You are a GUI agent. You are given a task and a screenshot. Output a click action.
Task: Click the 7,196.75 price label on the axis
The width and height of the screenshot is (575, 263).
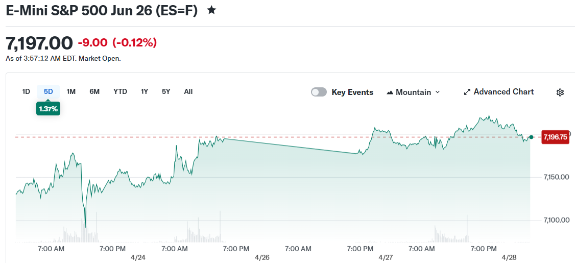coord(555,137)
